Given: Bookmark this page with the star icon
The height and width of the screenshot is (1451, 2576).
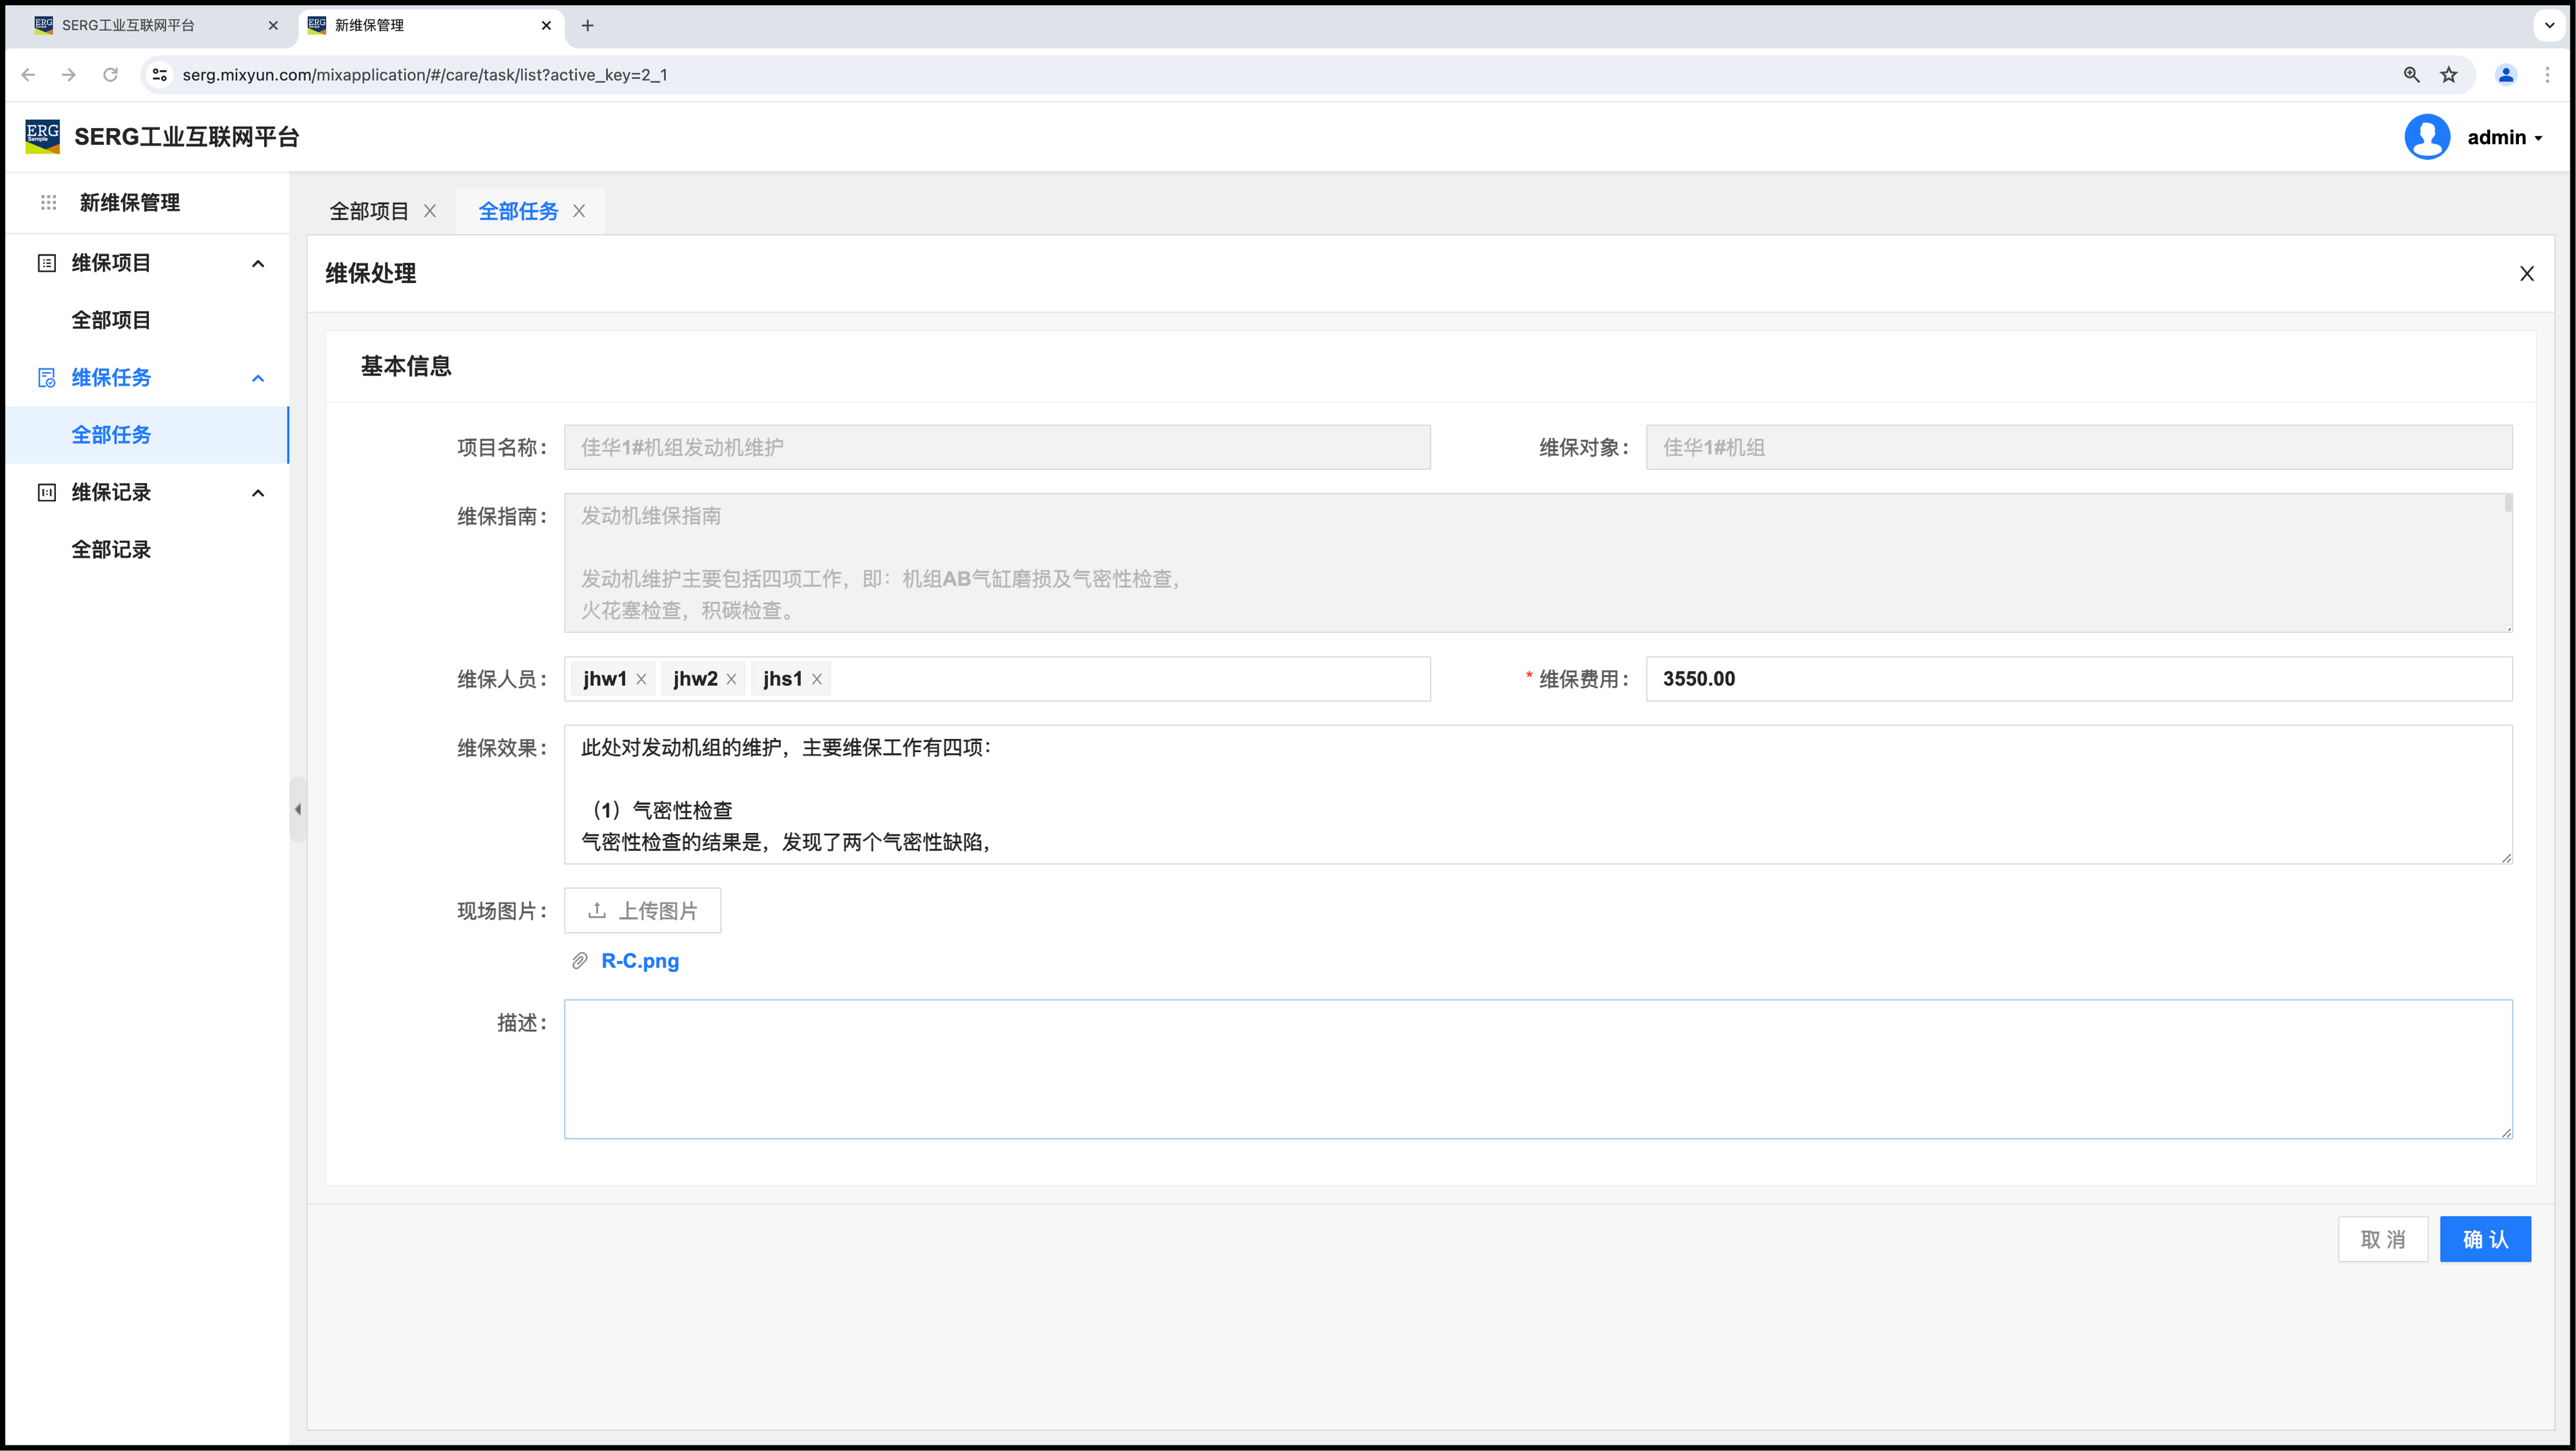Looking at the screenshot, I should (2448, 75).
